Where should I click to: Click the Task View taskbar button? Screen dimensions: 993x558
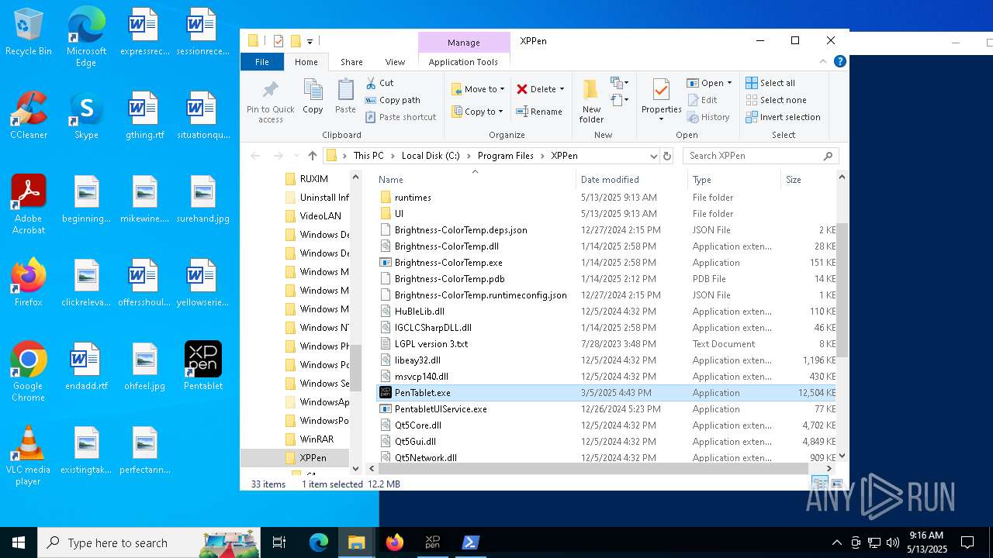click(x=279, y=542)
